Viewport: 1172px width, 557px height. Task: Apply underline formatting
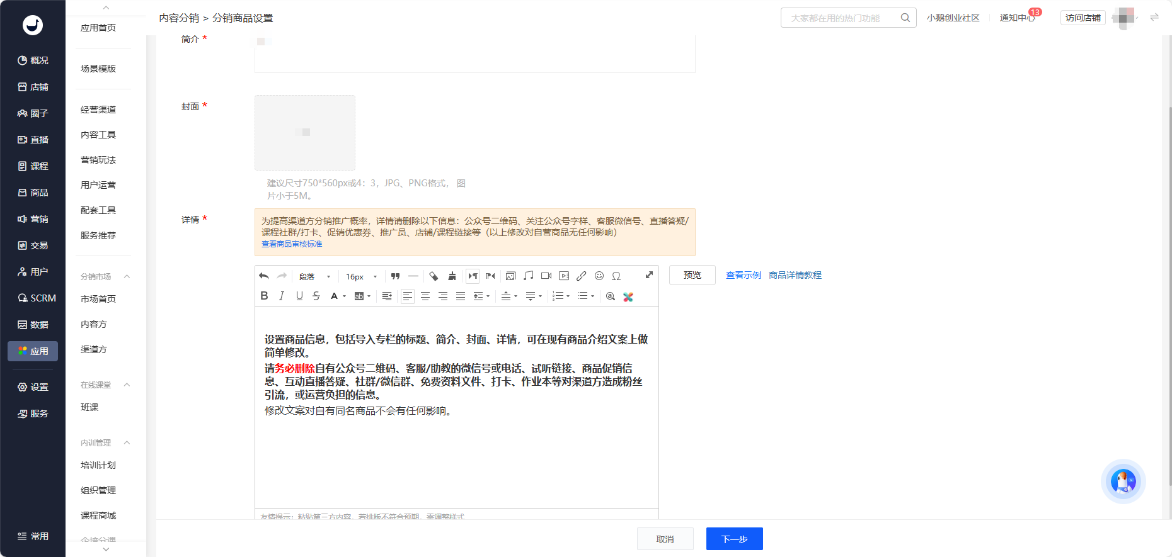pyautogui.click(x=299, y=296)
